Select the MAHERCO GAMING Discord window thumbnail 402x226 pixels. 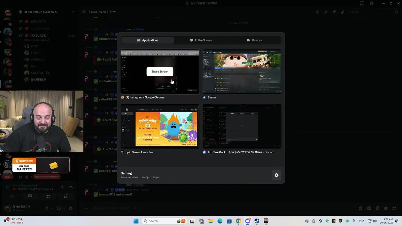[242, 126]
